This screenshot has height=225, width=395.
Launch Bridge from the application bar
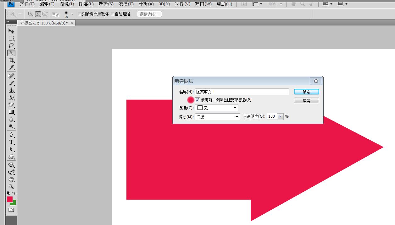pyautogui.click(x=244, y=4)
